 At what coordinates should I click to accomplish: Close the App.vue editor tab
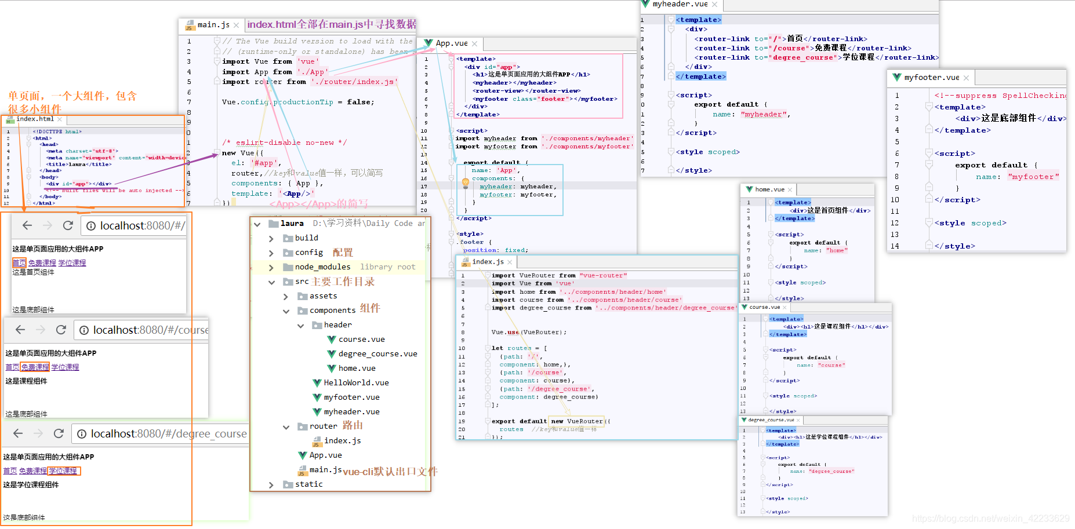(x=474, y=44)
